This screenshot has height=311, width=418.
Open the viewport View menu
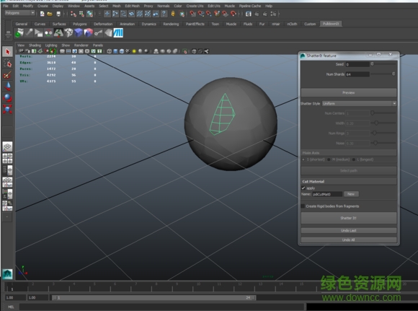[x=21, y=45]
